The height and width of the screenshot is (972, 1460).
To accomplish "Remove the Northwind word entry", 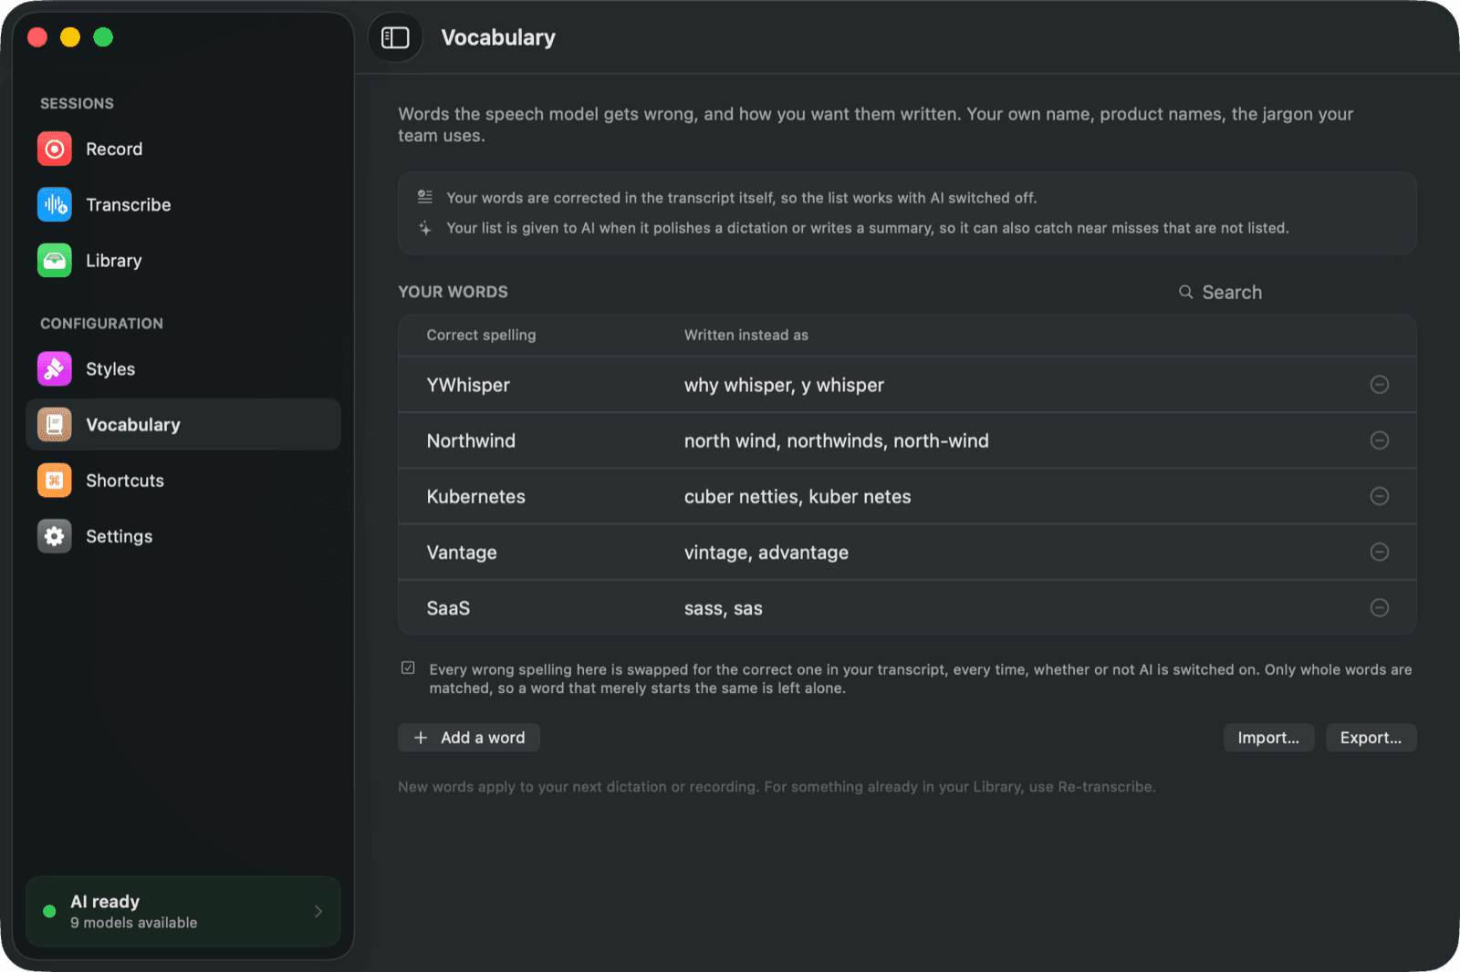I will point(1380,440).
